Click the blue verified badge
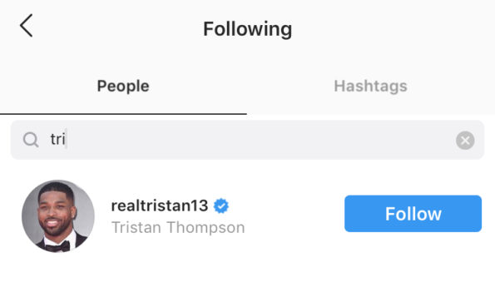The width and height of the screenshot is (495, 302). [221, 205]
